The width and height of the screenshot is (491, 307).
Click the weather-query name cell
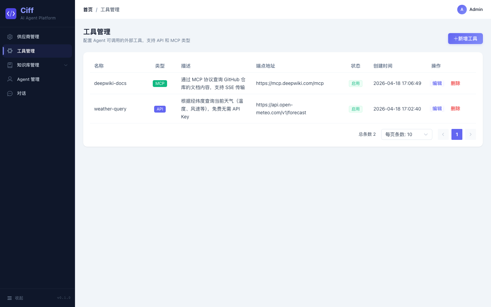point(110,109)
